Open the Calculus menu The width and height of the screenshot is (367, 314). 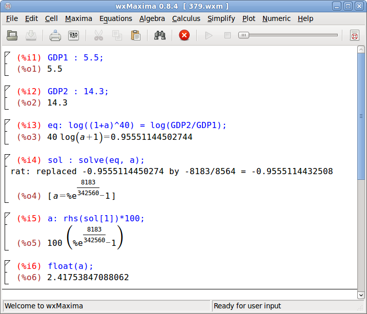(186, 18)
